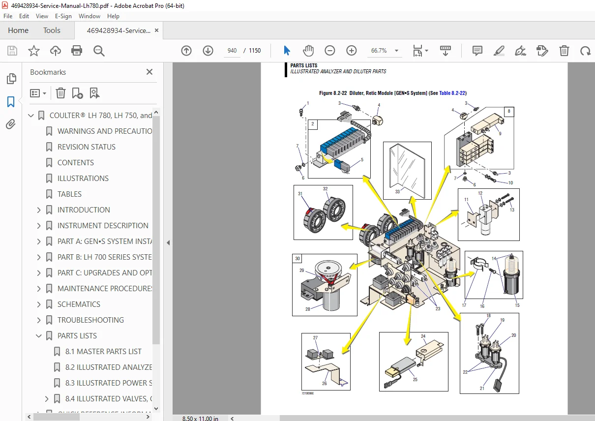595x421 pixels.
Task: Switch to the Tools tab
Action: 52,30
